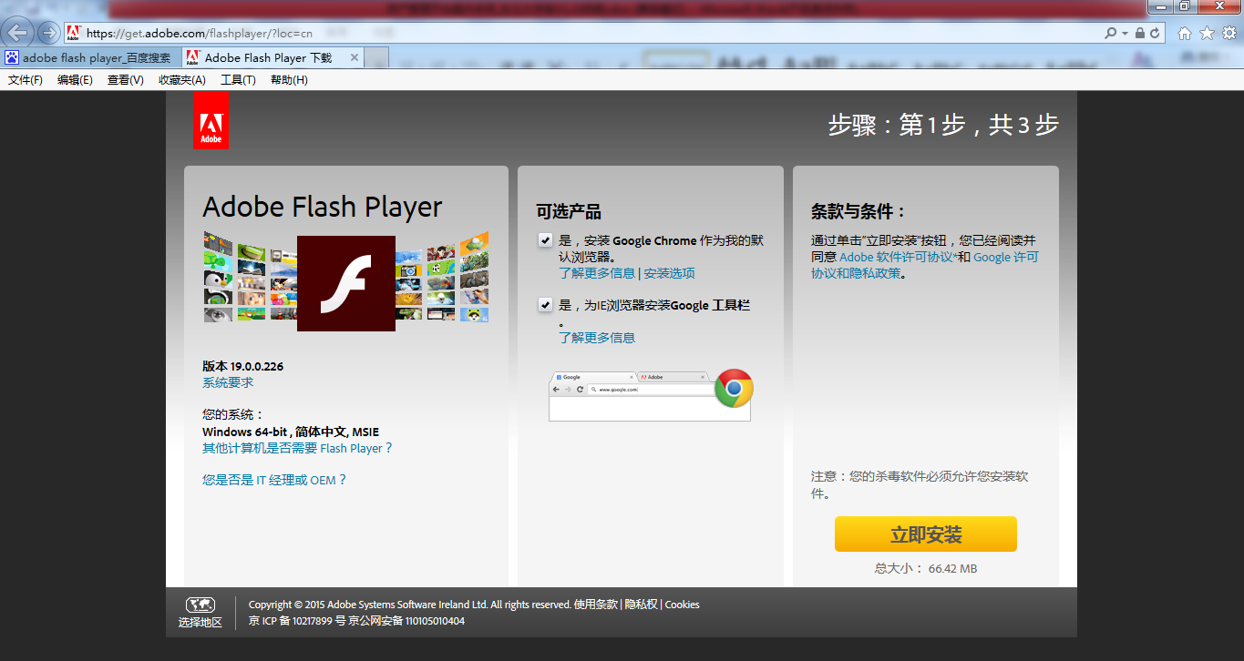
Task: Uncheck the install Google Chrome option
Action: click(545, 240)
